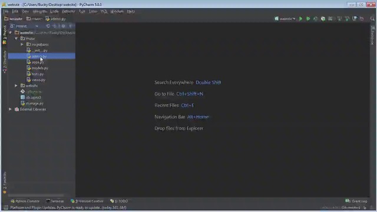Screen dimensions: 377x212
Task: Open the Edit menu
Action: tap(15, 11)
